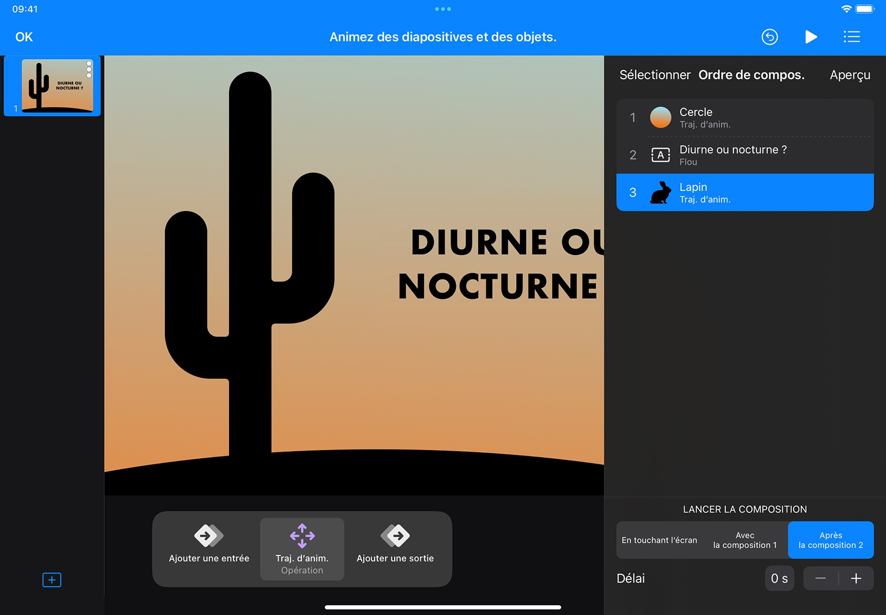Image resolution: width=886 pixels, height=615 pixels.
Task: Tap Traj. d'anim. Opération button
Action: pyautogui.click(x=302, y=549)
